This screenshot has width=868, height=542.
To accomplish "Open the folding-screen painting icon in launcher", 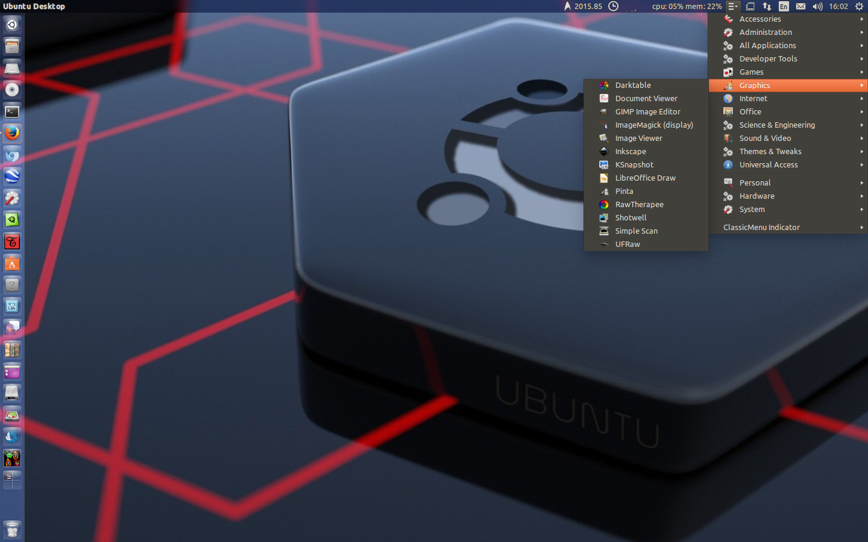I will click(x=12, y=350).
